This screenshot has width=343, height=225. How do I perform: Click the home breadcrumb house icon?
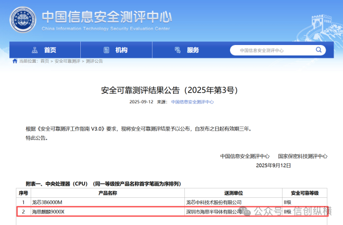tap(15, 61)
